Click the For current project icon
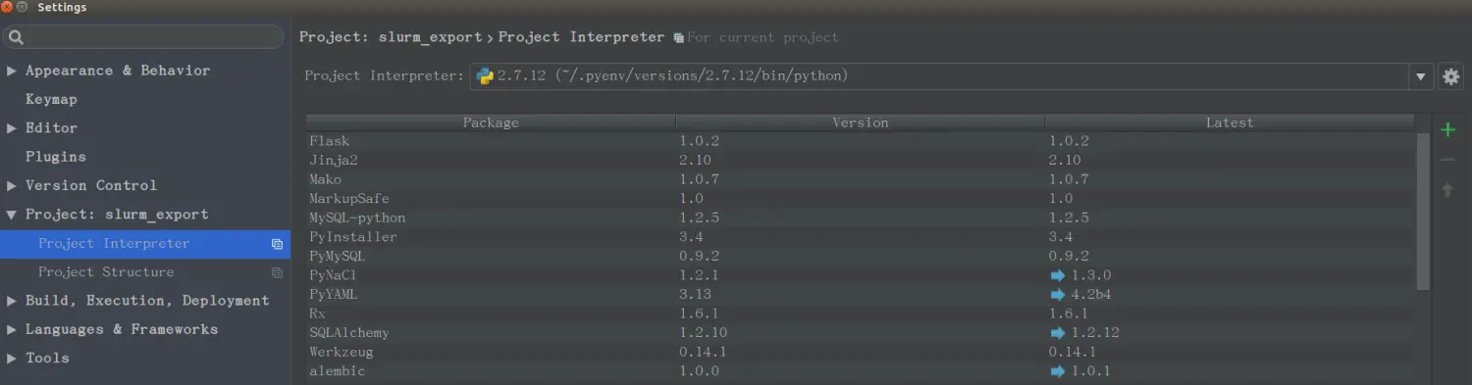 (678, 37)
